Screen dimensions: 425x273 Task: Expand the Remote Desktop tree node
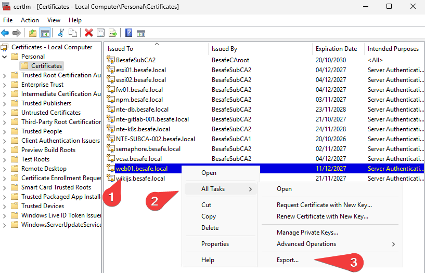[x=4, y=169]
